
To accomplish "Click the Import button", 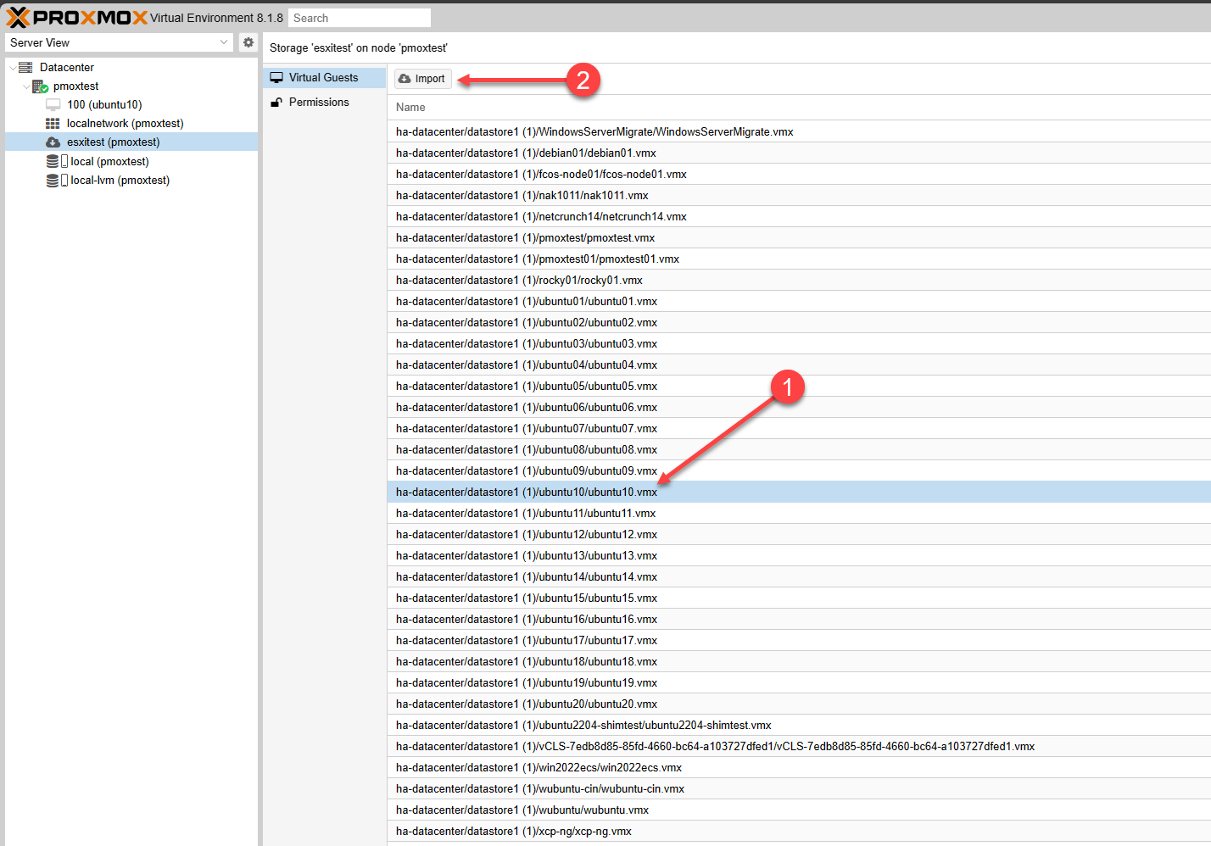I will click(x=423, y=79).
